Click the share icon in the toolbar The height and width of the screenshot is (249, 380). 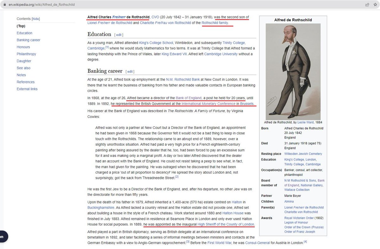(367, 4)
